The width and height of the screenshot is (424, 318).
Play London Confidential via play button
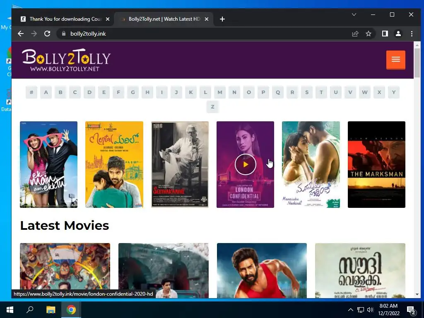coord(245,164)
